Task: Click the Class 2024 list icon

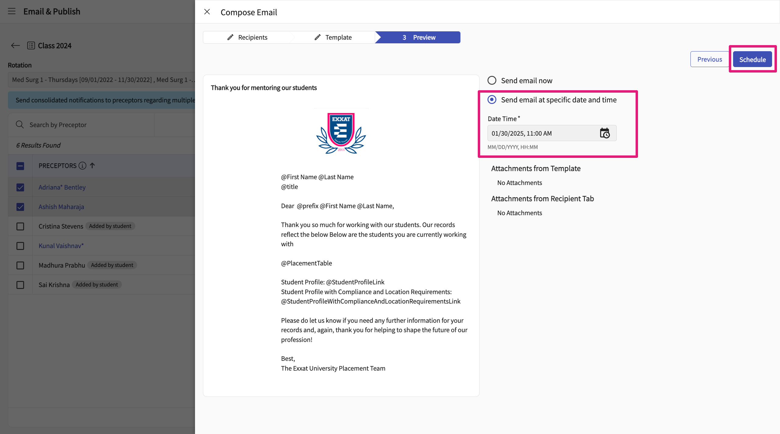Action: point(31,46)
